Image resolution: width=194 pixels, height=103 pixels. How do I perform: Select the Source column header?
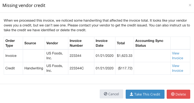[34, 43]
